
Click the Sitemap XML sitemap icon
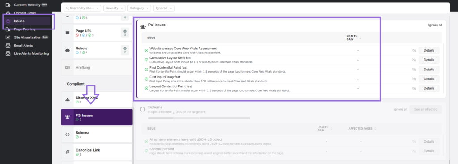(68, 100)
